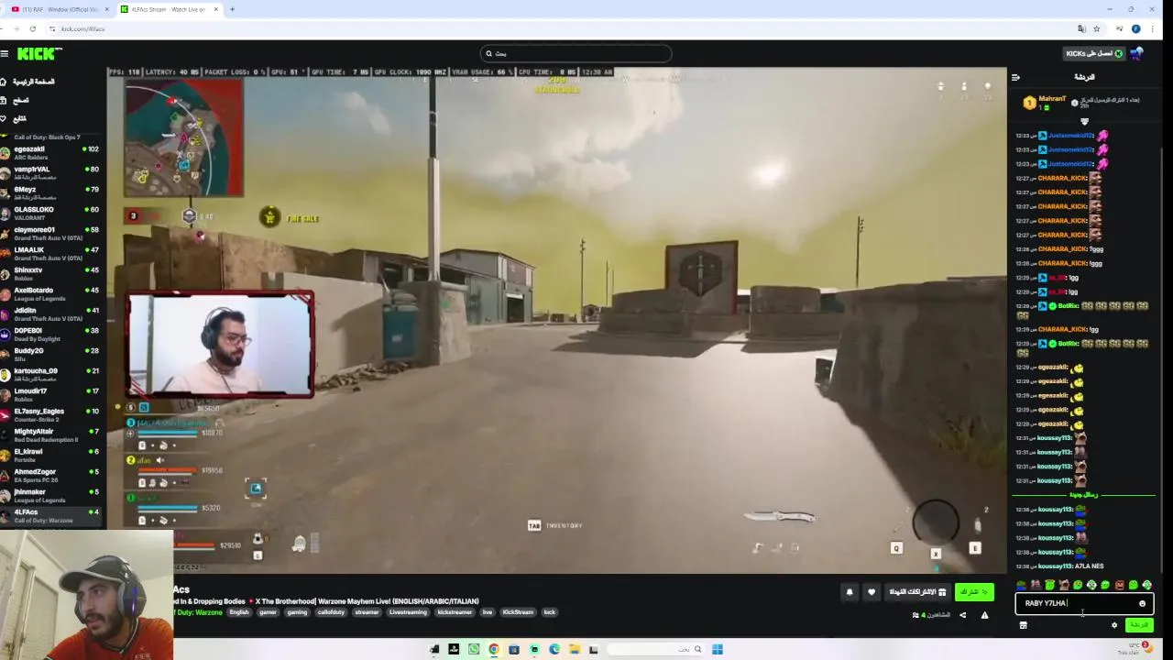The height and width of the screenshot is (660, 1173).
Task: Select AxelBotardo channel row
Action: click(50, 294)
